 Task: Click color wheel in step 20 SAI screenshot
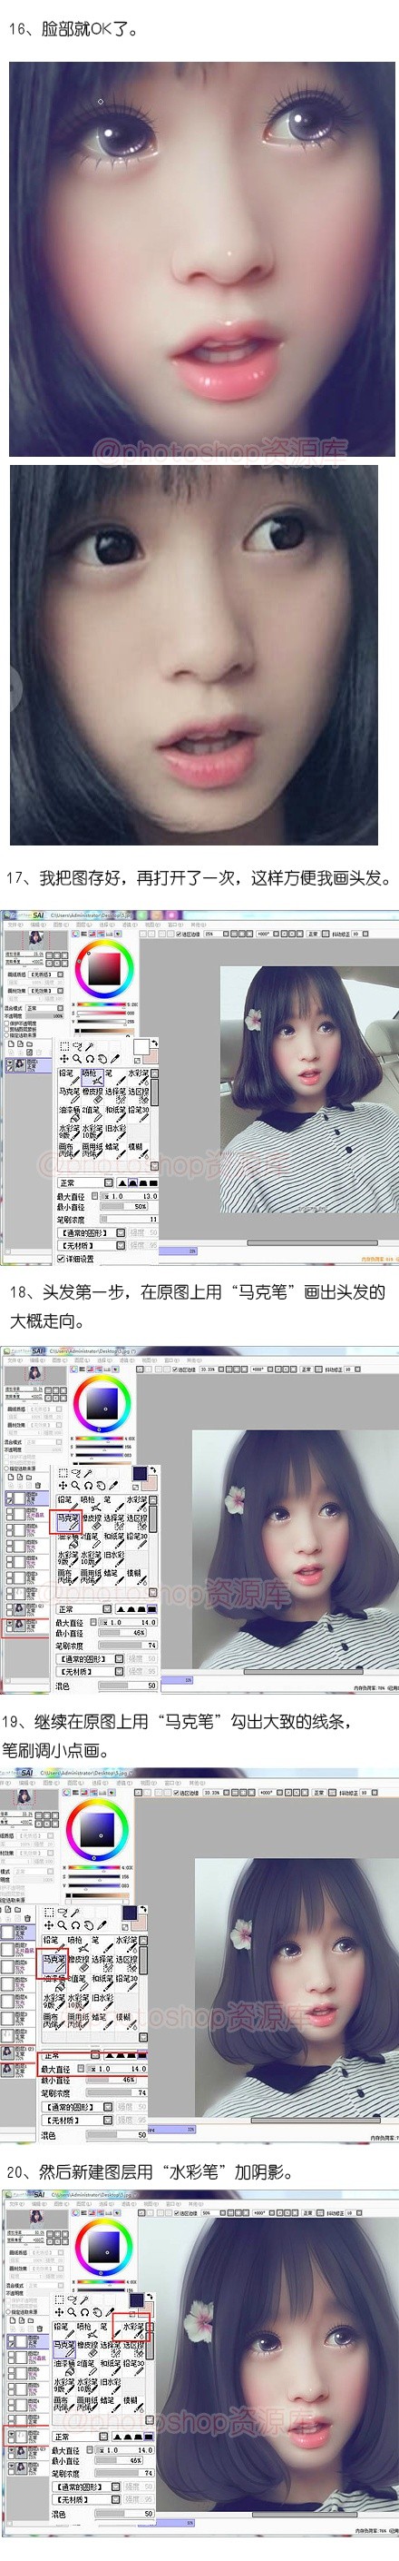tap(103, 2249)
